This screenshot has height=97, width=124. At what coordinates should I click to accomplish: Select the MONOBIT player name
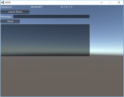pyautogui.click(x=37, y=7)
